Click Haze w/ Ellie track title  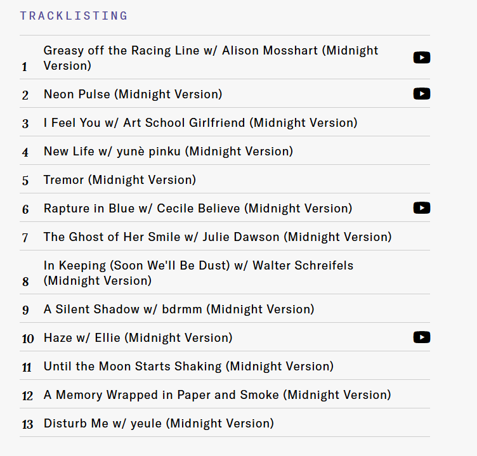tap(138, 338)
